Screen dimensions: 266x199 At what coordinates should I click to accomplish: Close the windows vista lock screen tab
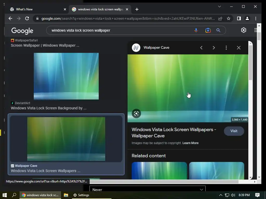[127, 9]
